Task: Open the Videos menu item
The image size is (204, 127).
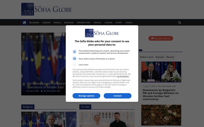Action: (x=129, y=23)
